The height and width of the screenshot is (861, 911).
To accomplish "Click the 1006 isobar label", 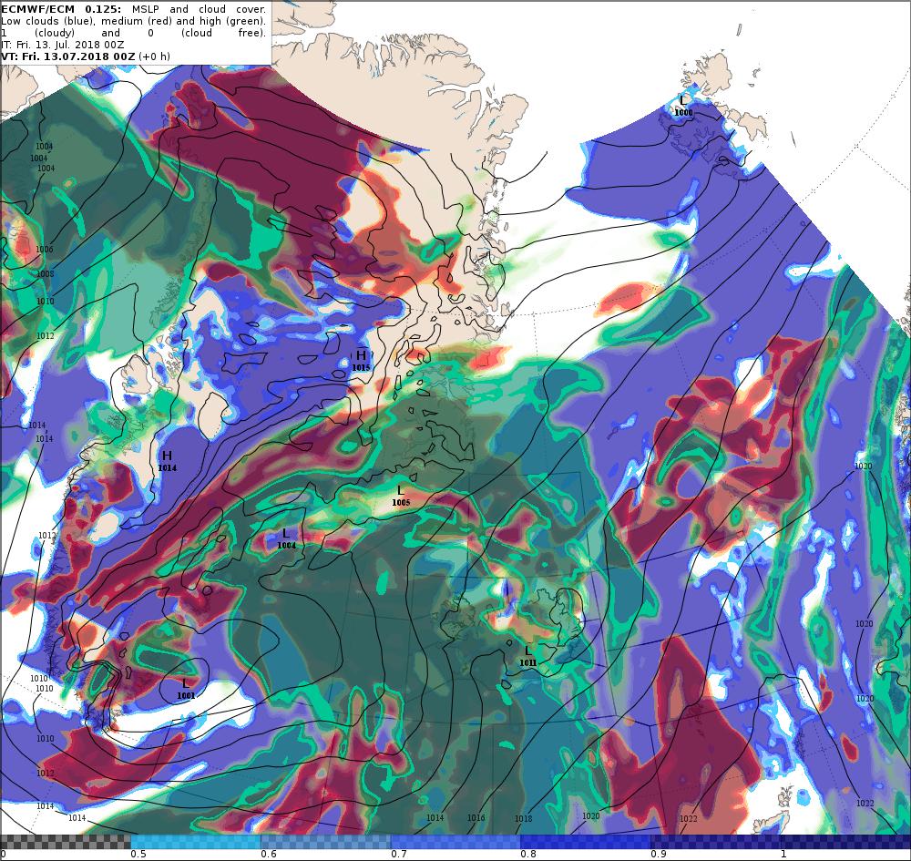I will point(45,250).
